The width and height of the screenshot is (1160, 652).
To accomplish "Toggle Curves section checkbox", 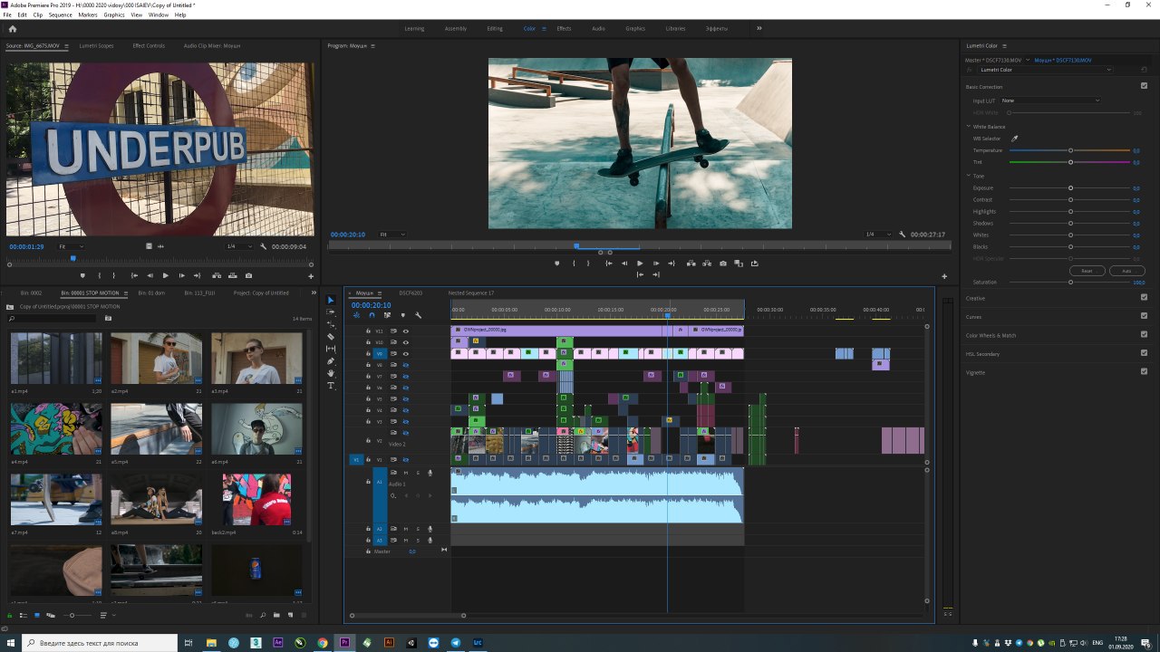I will (x=1145, y=316).
